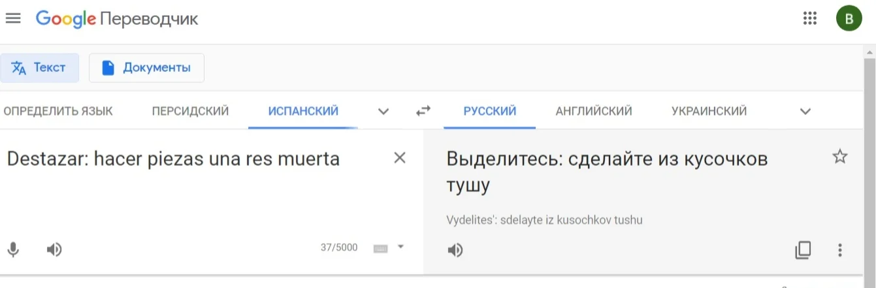The image size is (876, 288).
Task: Save translation with the star icon
Action: (x=839, y=156)
